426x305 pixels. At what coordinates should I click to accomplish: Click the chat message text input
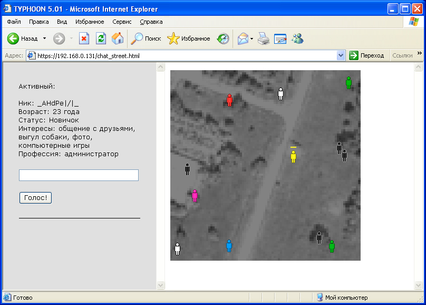(x=79, y=175)
